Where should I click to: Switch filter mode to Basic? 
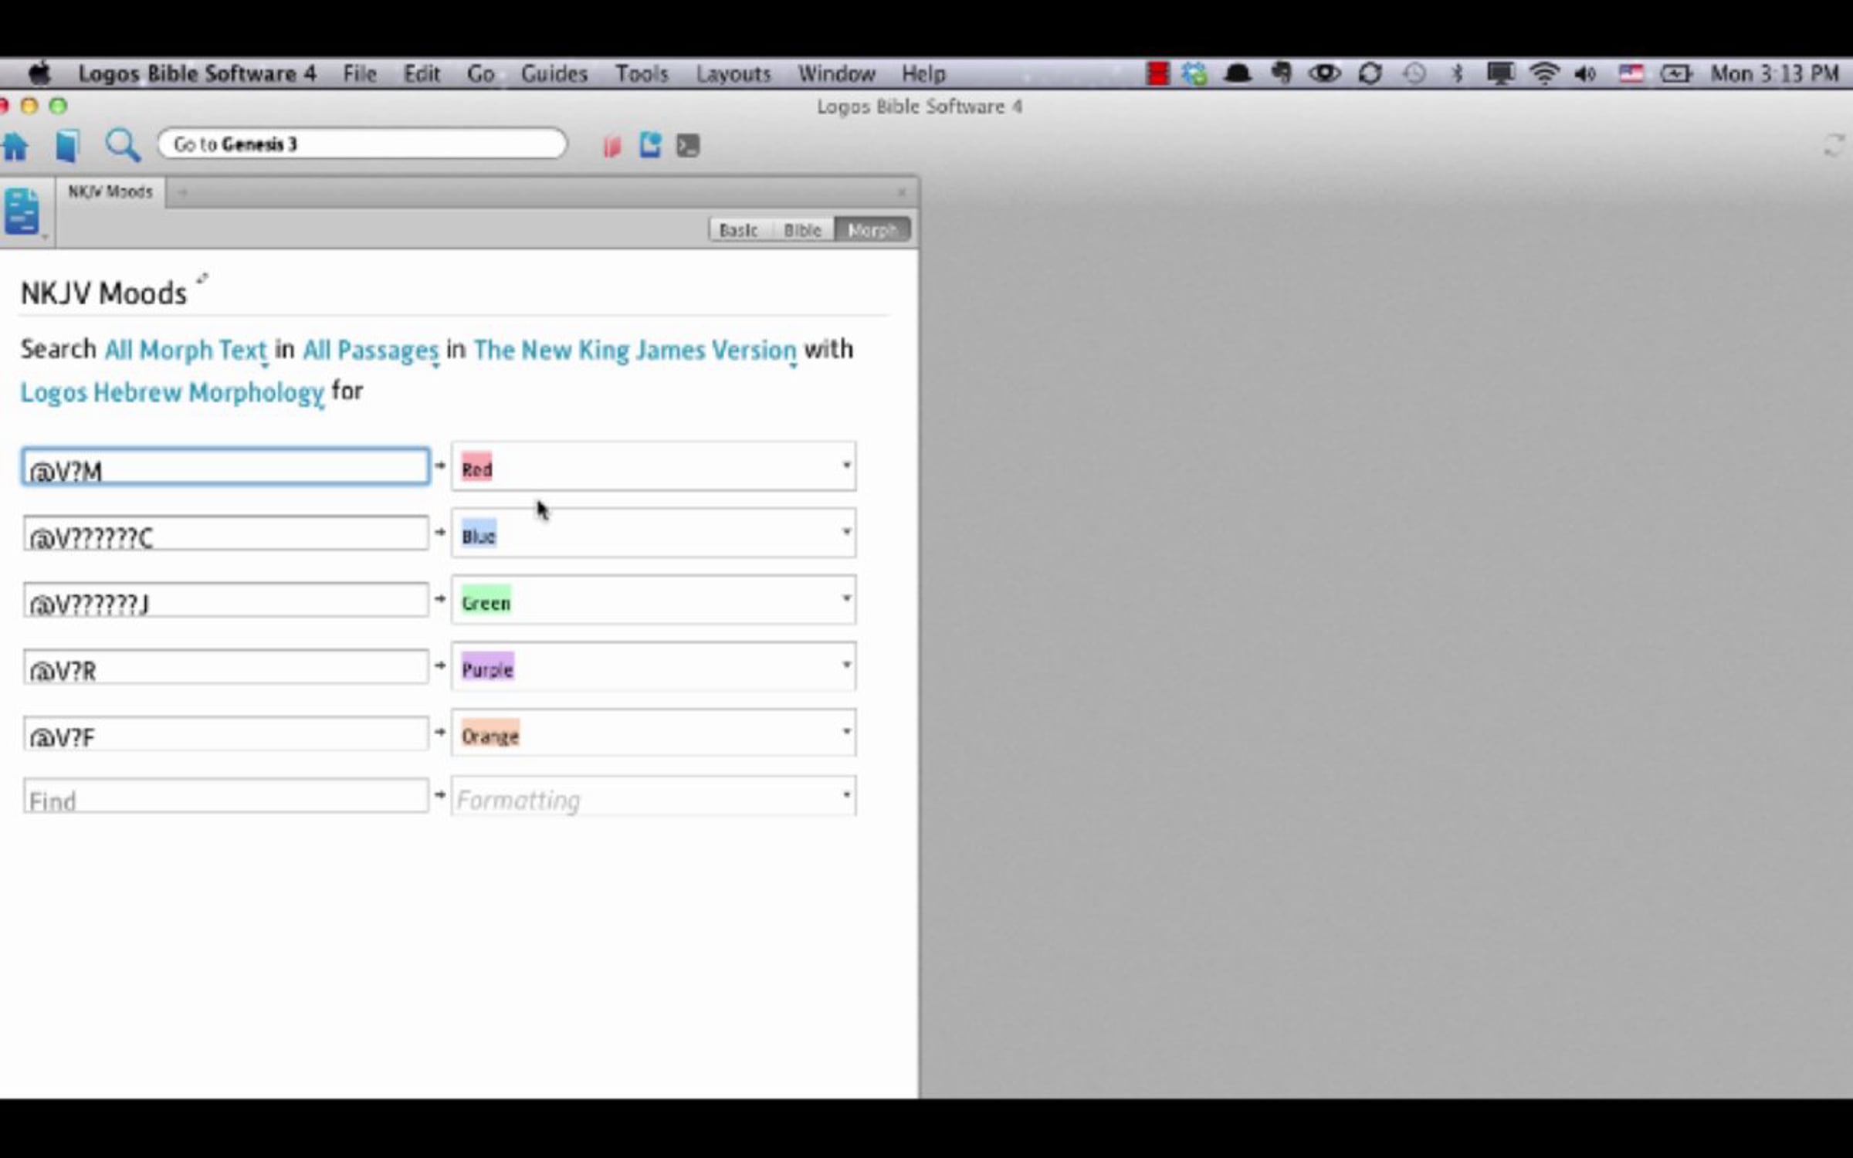tap(738, 230)
